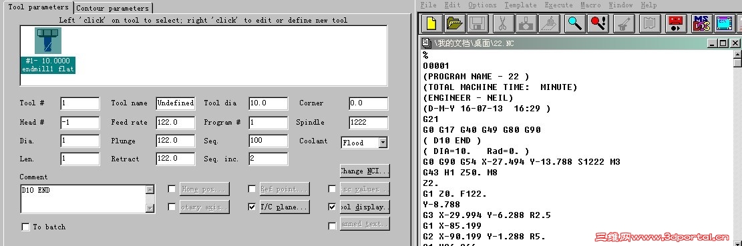Toggle the Ref point checkbox
This screenshot has width=742, height=246.
point(252,189)
